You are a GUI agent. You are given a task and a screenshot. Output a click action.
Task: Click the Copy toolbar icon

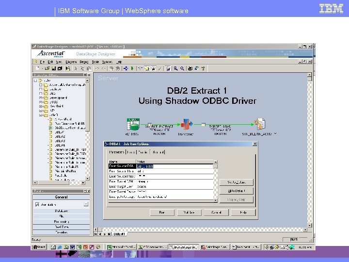click(x=82, y=68)
